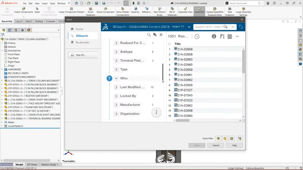Click the results list vertical scrollbar

tap(244, 61)
